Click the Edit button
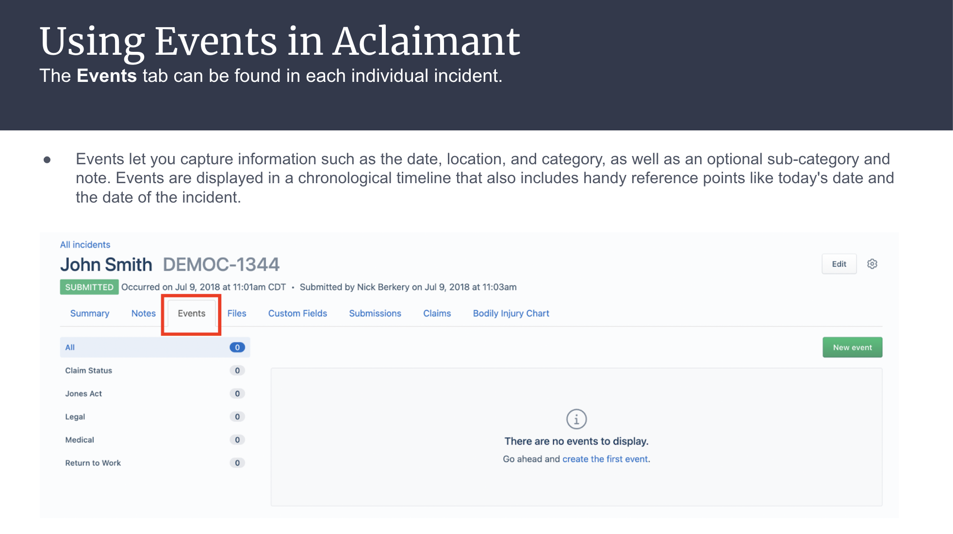 [839, 264]
